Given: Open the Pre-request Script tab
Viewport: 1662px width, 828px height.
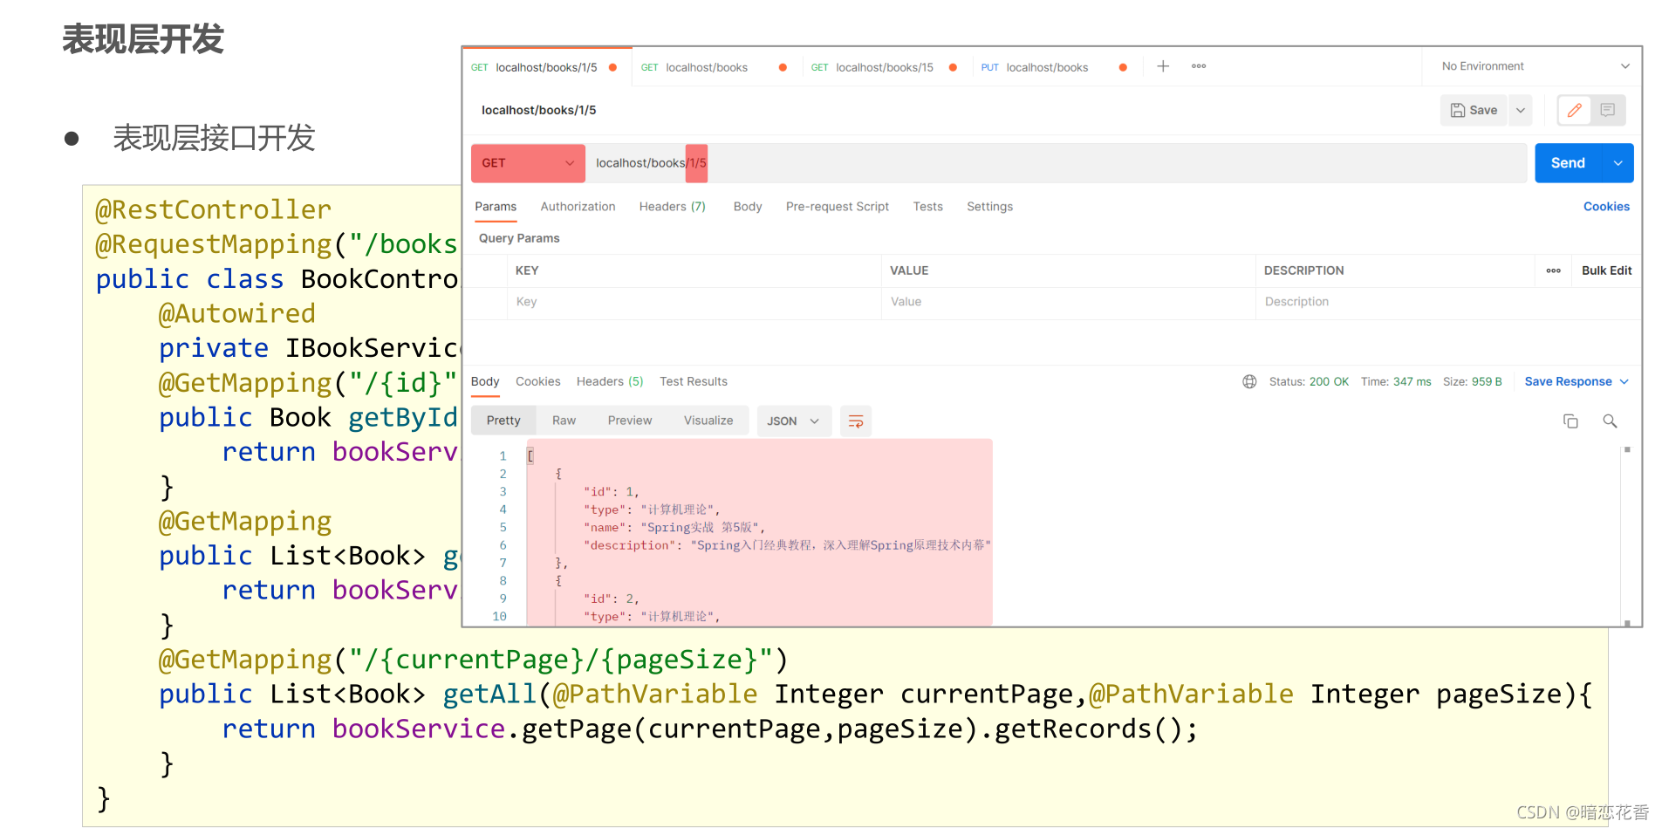Looking at the screenshot, I should pos(837,207).
